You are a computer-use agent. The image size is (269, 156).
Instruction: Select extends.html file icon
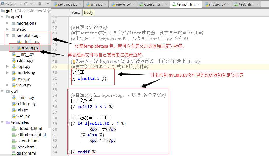tap(13, 141)
